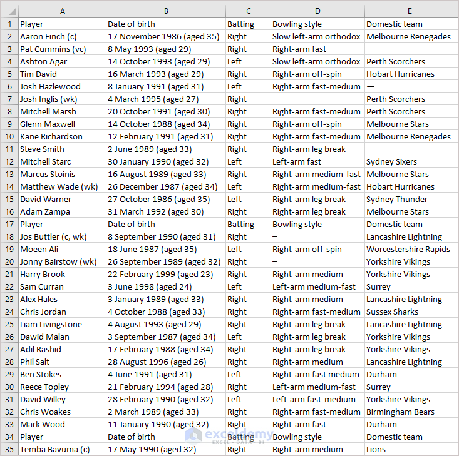
Task: Click the Ashton Agar cell
Action: [x=62, y=62]
